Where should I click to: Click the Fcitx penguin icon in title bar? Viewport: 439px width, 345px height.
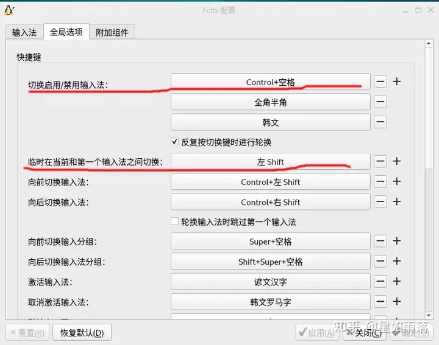point(9,10)
